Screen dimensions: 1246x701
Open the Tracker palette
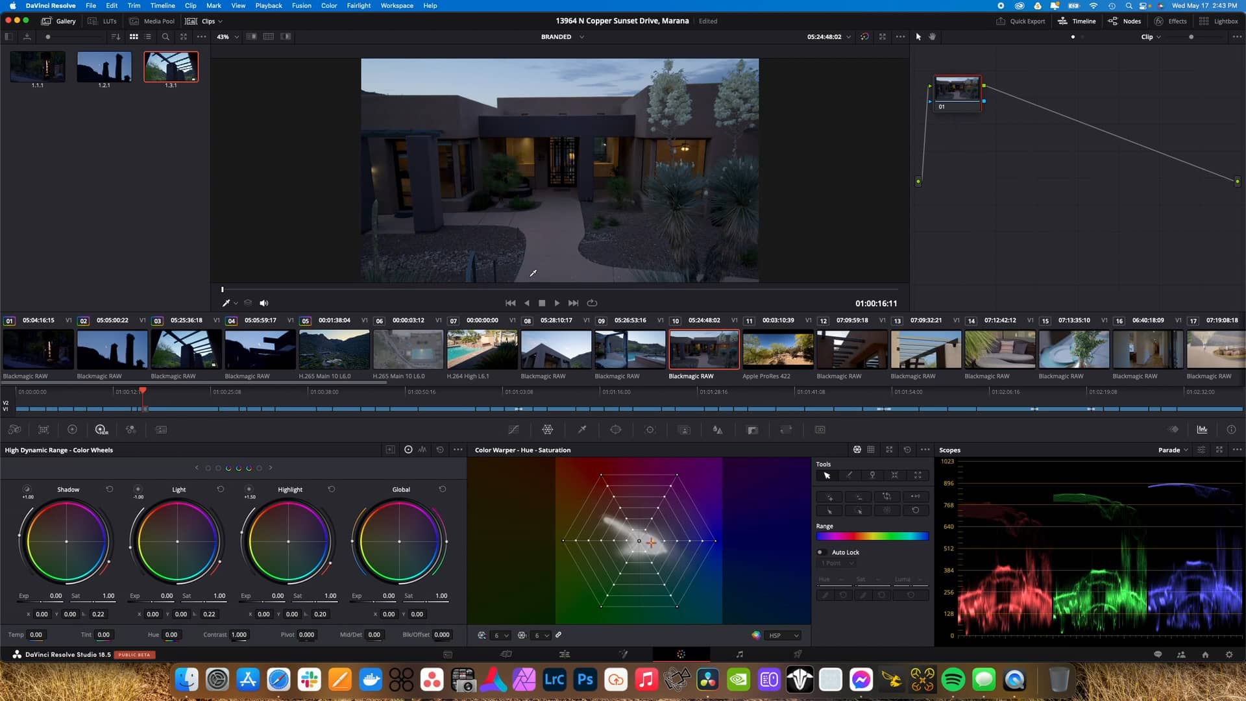650,429
